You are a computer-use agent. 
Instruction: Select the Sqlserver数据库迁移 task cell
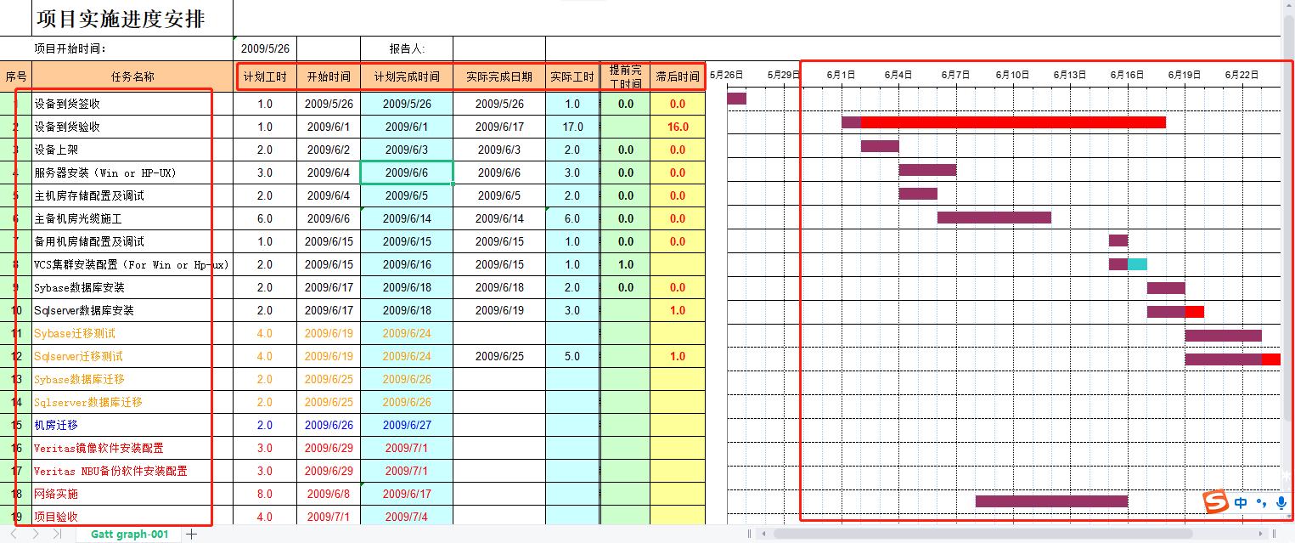[x=132, y=402]
